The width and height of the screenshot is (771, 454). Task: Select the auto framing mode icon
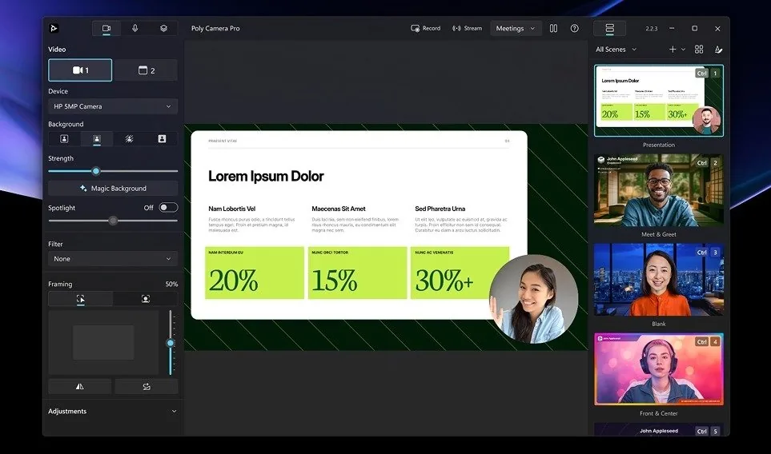pyautogui.click(x=81, y=299)
